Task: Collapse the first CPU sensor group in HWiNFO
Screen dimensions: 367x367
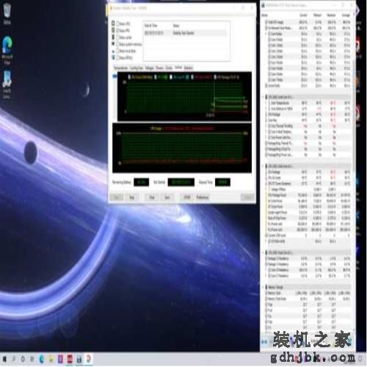Action: pos(264,97)
